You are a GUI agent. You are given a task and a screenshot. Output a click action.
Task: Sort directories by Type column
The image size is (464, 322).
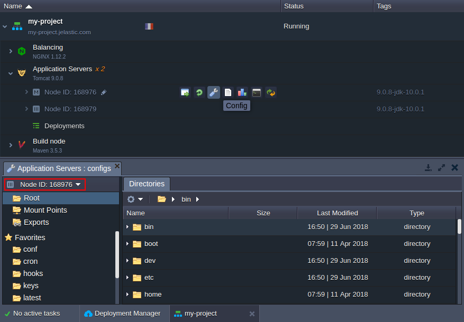tap(417, 213)
